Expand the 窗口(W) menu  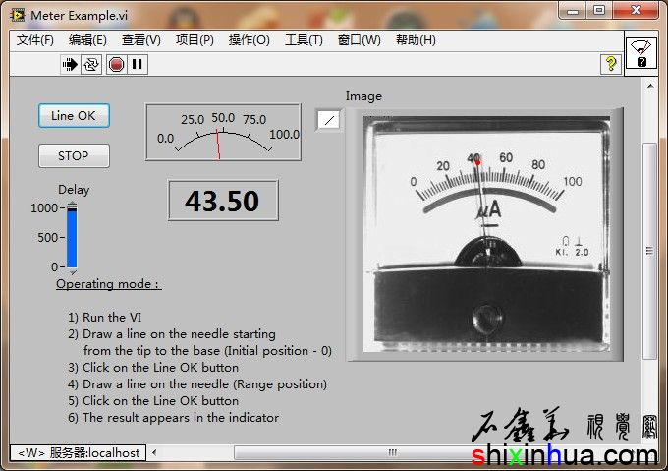359,40
